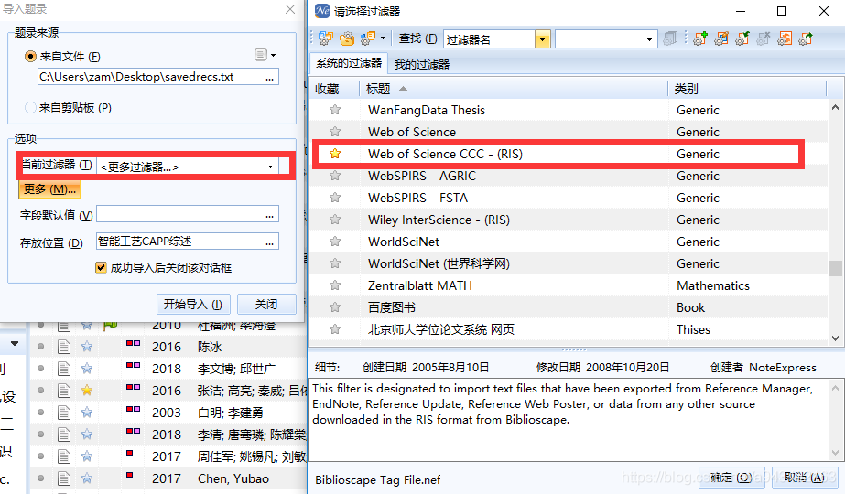Remove gold star from 张洁 2016 record
The width and height of the screenshot is (845, 494).
coord(87,390)
